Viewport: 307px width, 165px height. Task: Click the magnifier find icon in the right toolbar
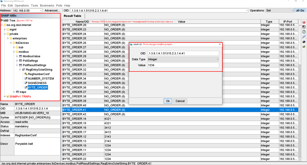[304, 36]
